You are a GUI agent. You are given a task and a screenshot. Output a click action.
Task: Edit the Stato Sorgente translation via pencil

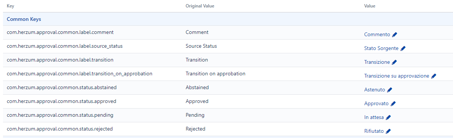pos(403,48)
